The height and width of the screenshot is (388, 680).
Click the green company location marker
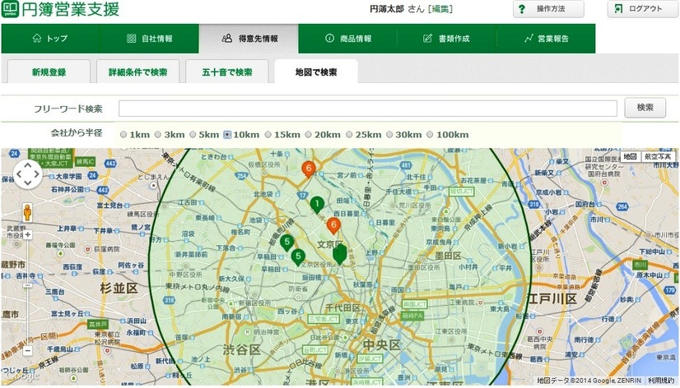point(339,254)
